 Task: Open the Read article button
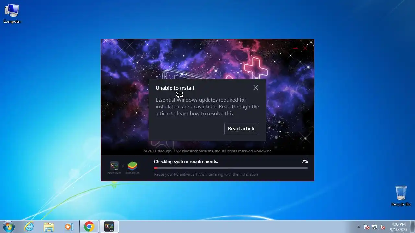[242, 128]
